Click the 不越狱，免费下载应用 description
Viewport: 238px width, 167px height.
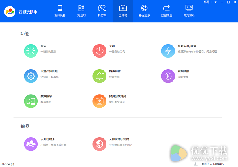tap(54, 145)
